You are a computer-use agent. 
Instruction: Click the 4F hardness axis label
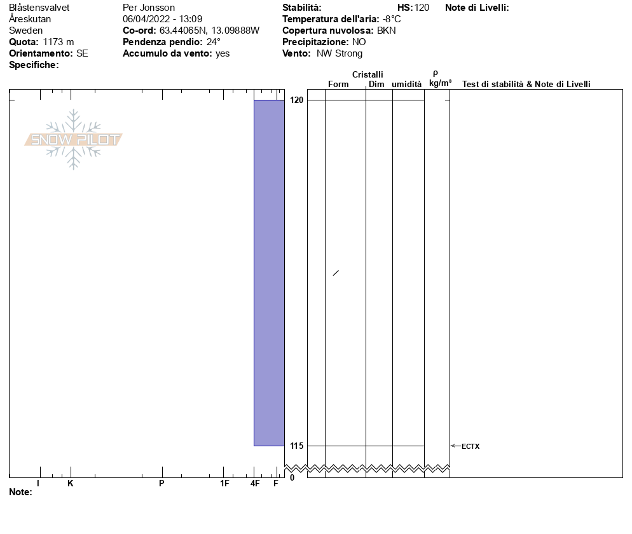255,484
